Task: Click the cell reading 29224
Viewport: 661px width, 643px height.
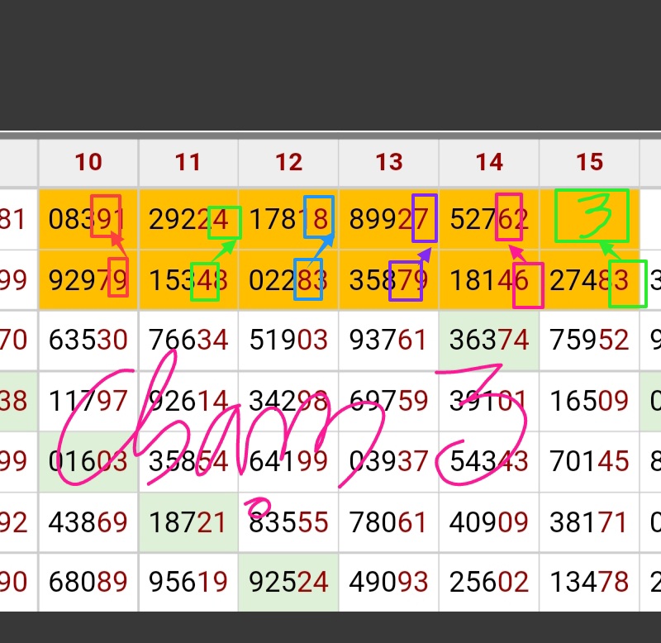Action: (x=188, y=220)
